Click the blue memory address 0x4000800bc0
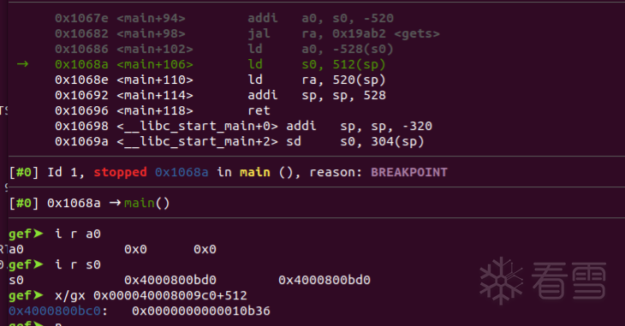Screen dimensions: 625x326 coord(55,311)
